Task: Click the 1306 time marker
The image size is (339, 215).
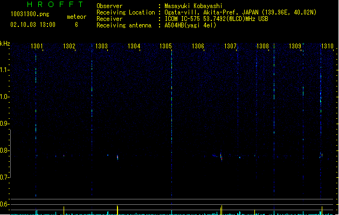Action: pyautogui.click(x=198, y=46)
